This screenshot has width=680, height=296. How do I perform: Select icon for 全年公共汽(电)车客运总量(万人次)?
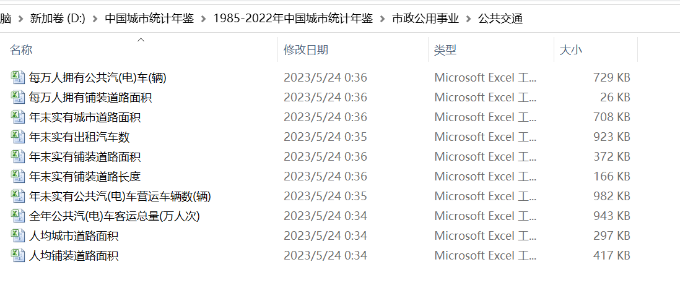point(17,216)
